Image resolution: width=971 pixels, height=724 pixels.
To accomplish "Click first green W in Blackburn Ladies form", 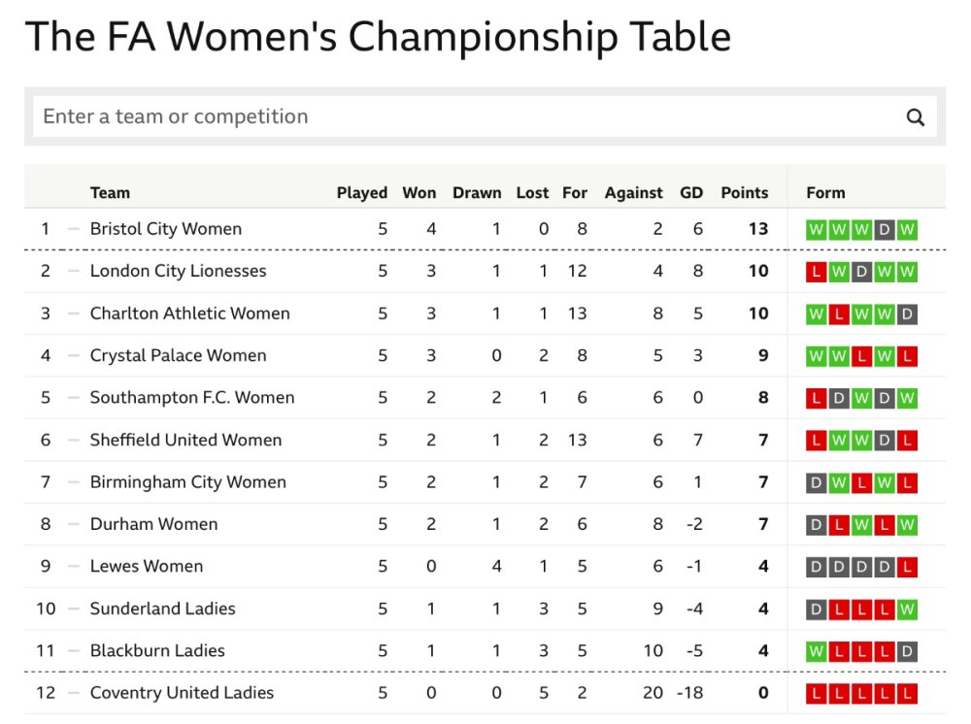I will point(816,651).
